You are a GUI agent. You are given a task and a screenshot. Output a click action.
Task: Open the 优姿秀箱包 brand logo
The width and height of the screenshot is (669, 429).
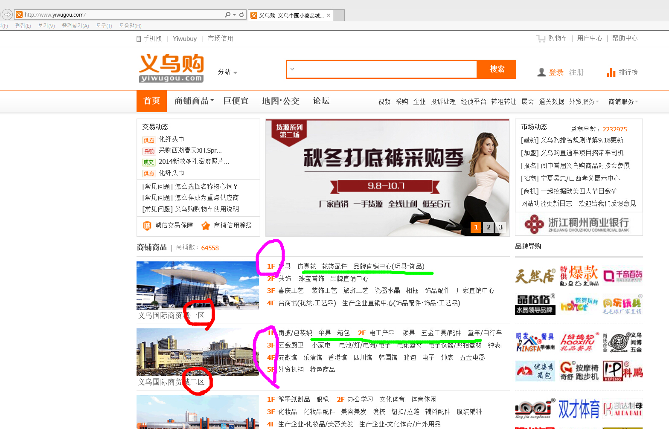click(535, 371)
